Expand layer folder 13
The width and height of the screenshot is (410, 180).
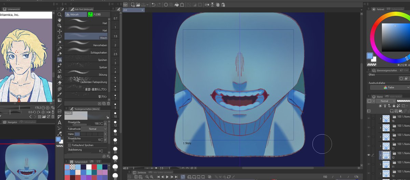(x=380, y=146)
